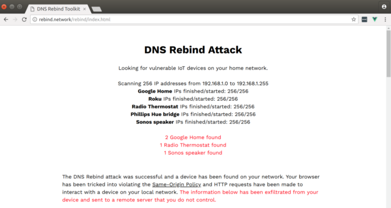
Task: Open the user profile icon in title bar
Action: click(384, 7)
